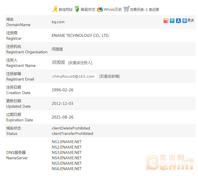
Task: Select name server NS2.ENAME.NET
Action: coord(67,147)
